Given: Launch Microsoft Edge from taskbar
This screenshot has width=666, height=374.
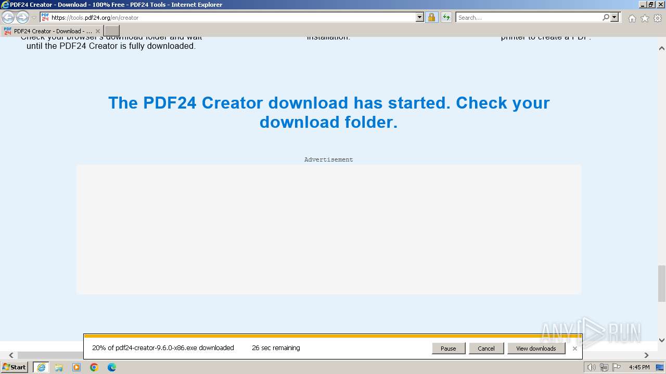Looking at the screenshot, I should 112,367.
